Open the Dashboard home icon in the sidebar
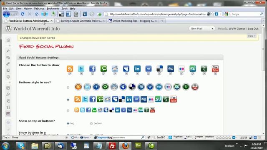 [x=8, y=40]
